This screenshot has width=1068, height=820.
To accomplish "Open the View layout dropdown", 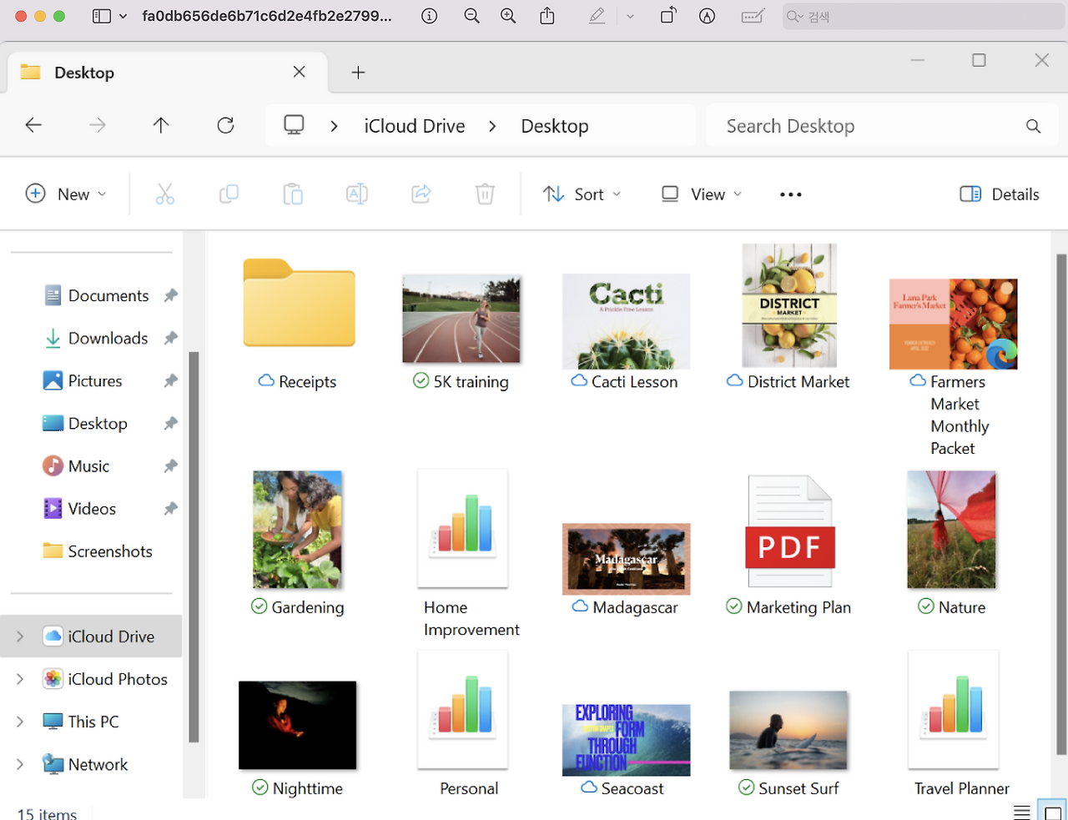I will click(702, 194).
